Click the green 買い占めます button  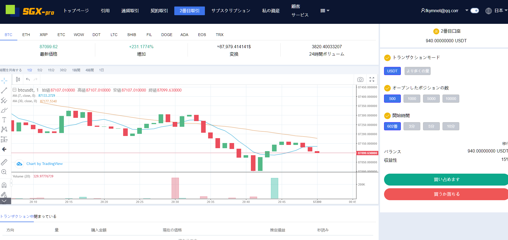coord(446,180)
